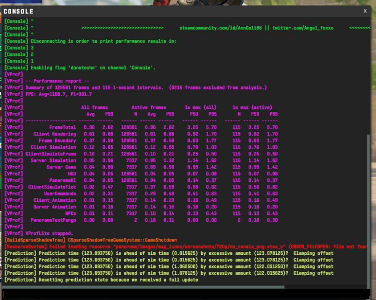Click the 'All frames' column header
The height and width of the screenshot is (300, 376).
click(94, 107)
